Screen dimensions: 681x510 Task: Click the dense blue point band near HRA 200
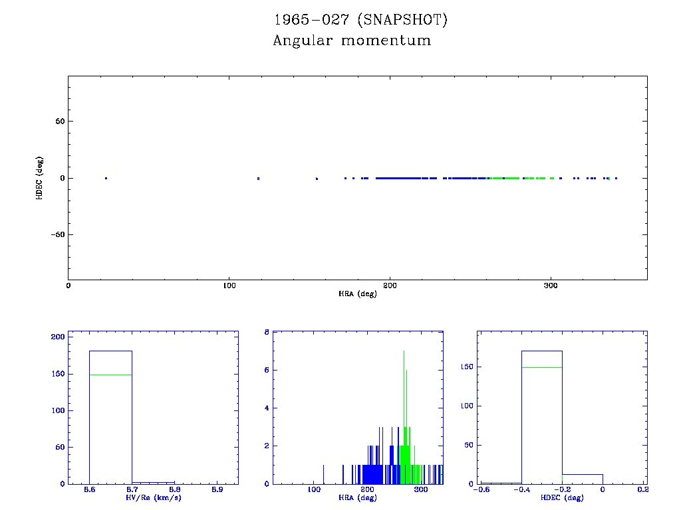coord(398,178)
